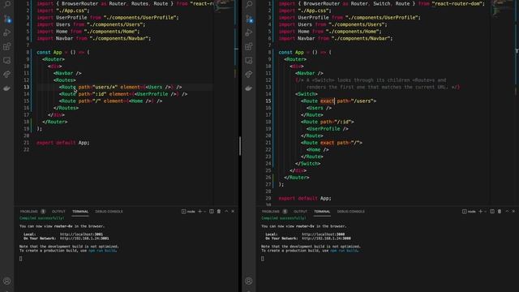Kill terminal with trash icon, left window
The width and height of the screenshot is (519, 292).
[x=219, y=211]
